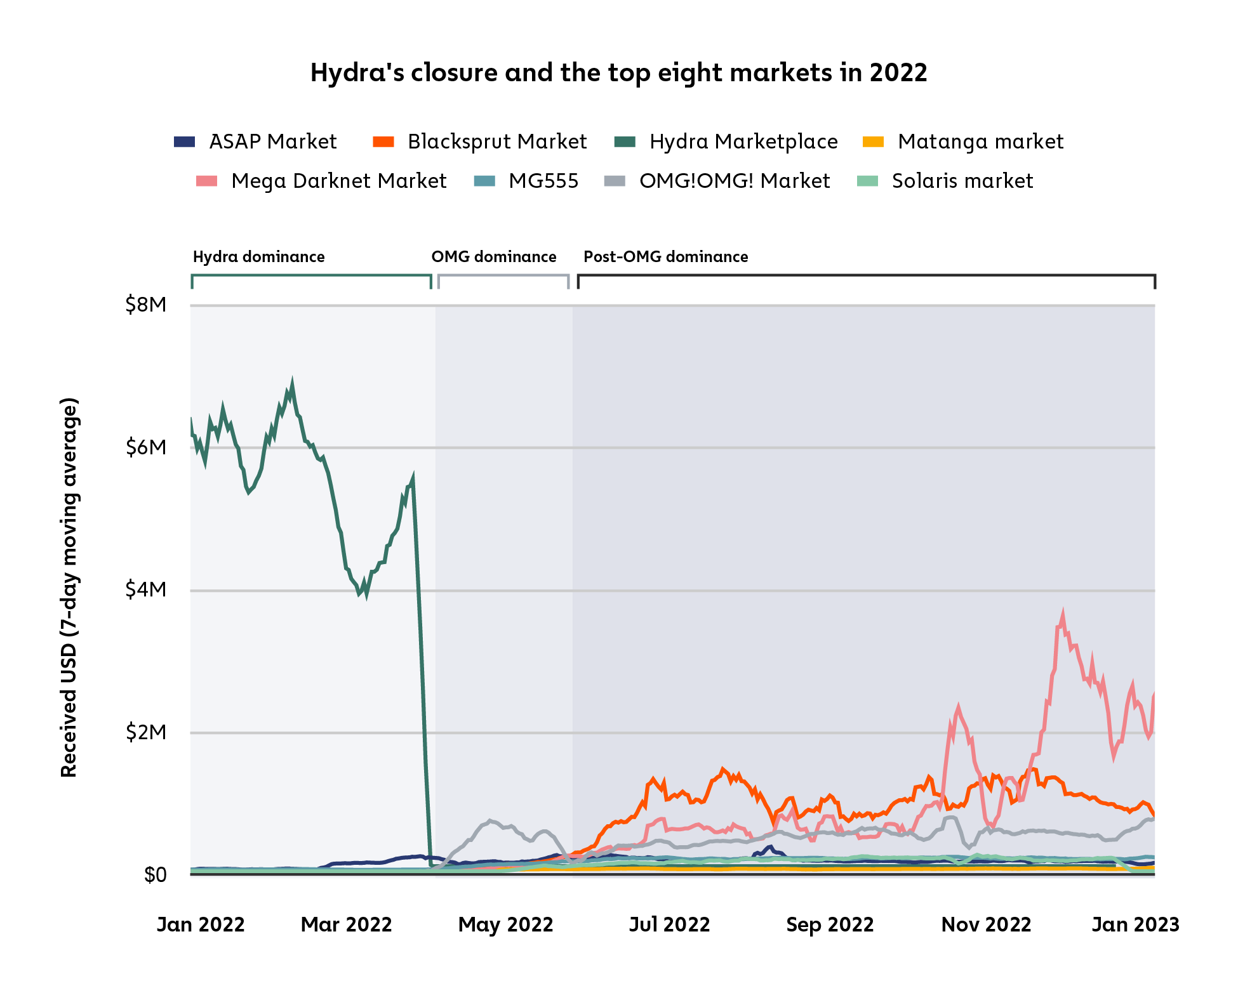Screen dimensions: 1238x1000
Task: Click the ASAP Market navy legend swatch
Action: 184,141
